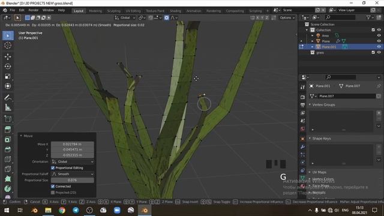Hide the Area light in outliner
The image size is (384, 216).
point(379,35)
